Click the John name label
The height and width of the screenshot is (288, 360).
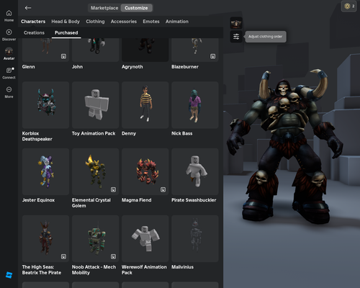click(x=77, y=67)
